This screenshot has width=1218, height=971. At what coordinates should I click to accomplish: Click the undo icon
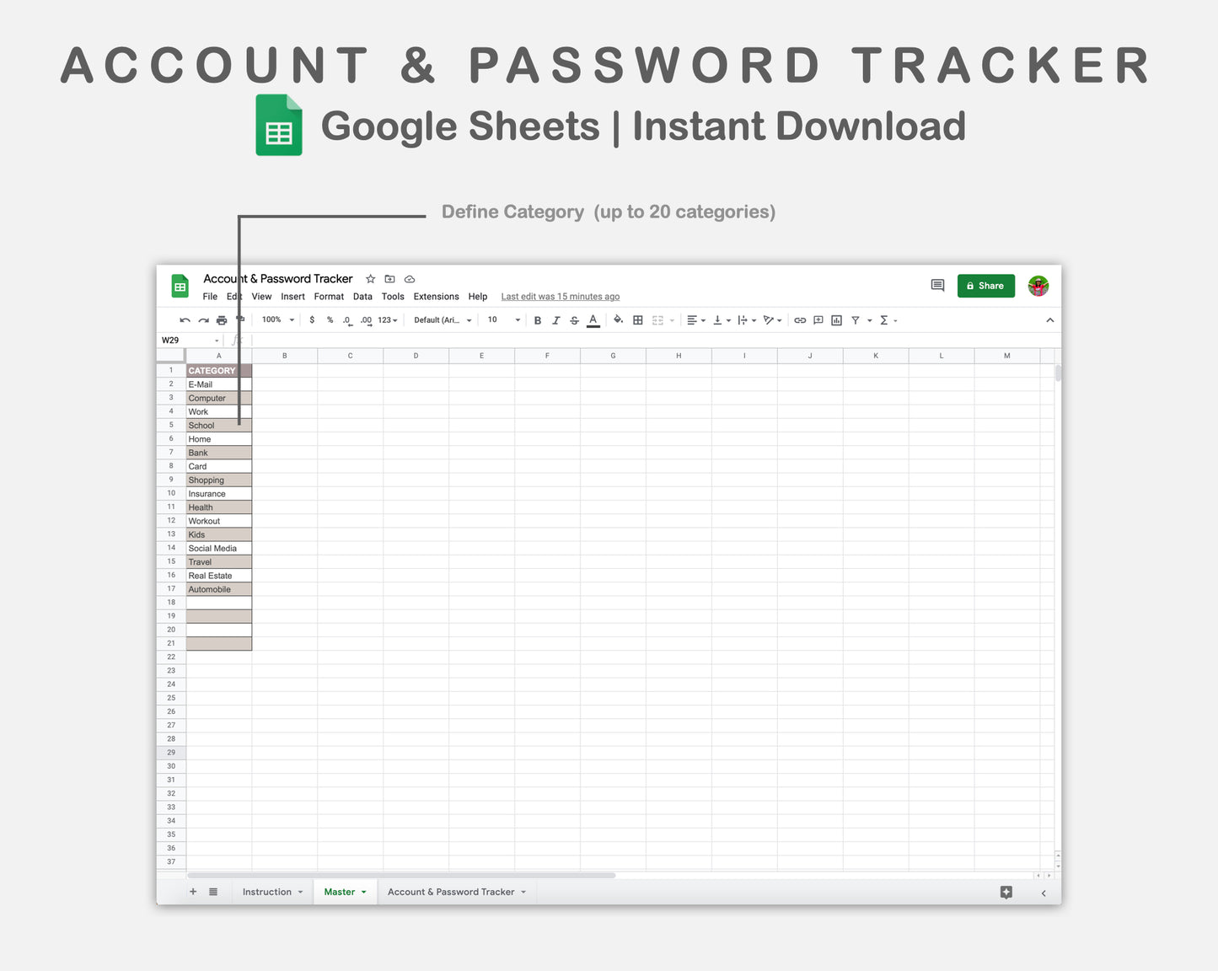click(x=184, y=320)
